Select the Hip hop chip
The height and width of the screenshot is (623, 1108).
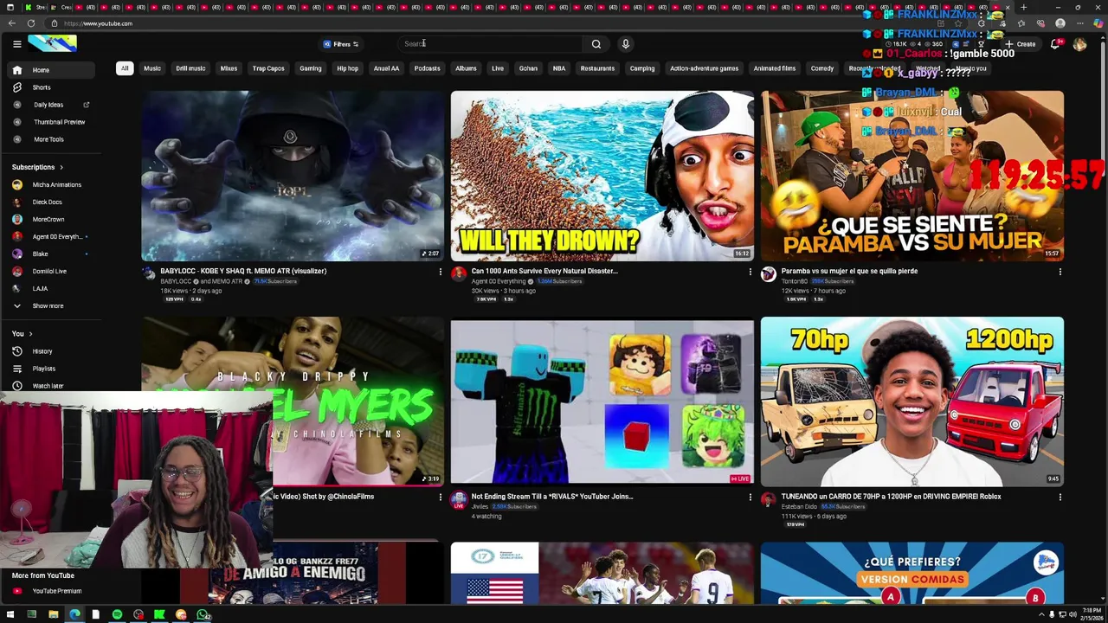tap(348, 68)
